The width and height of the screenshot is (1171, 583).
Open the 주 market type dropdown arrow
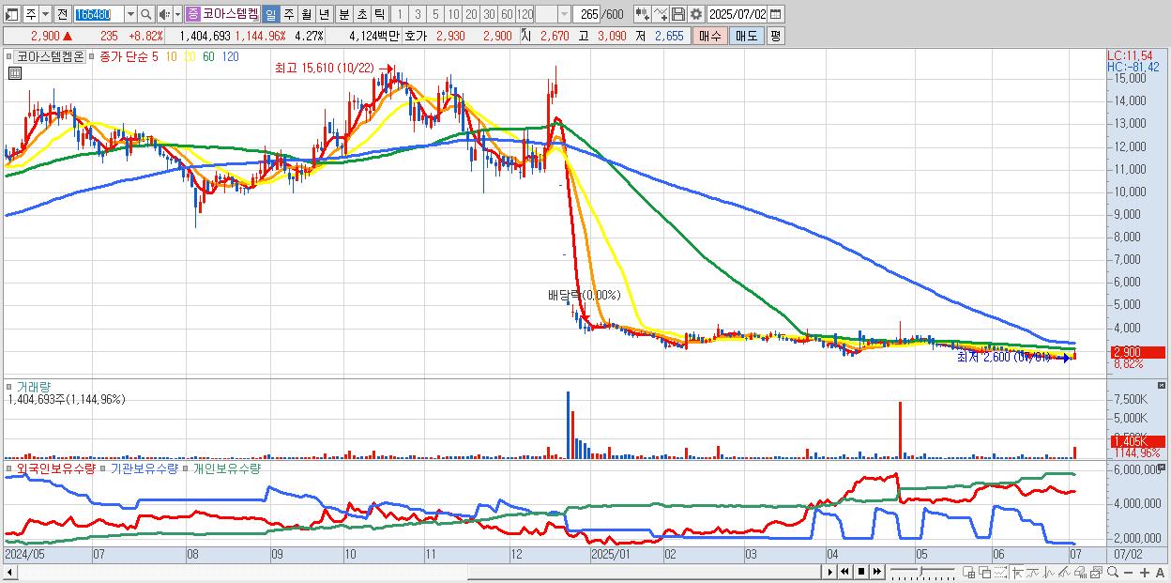[x=45, y=15]
